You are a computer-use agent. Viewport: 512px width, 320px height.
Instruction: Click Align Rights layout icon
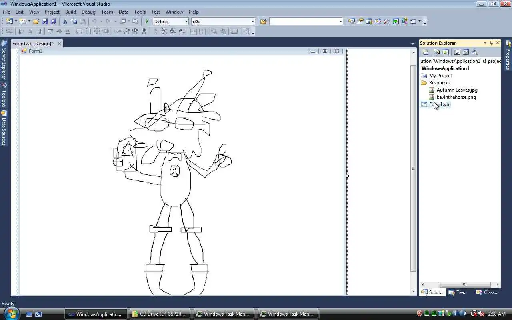click(x=39, y=31)
